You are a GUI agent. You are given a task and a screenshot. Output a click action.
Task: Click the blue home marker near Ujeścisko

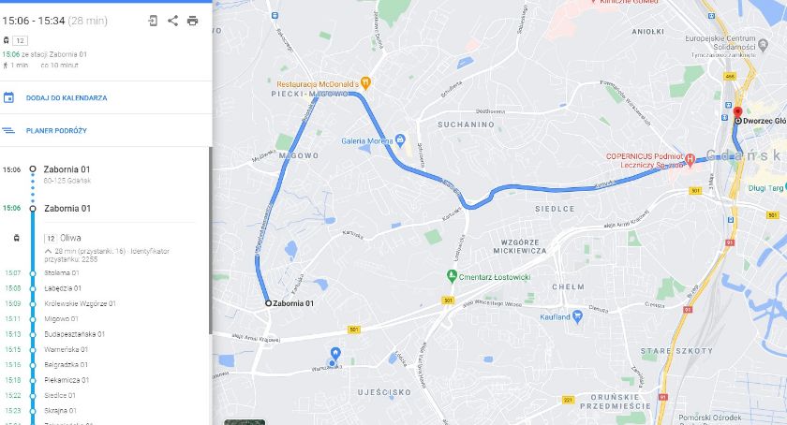tap(335, 354)
